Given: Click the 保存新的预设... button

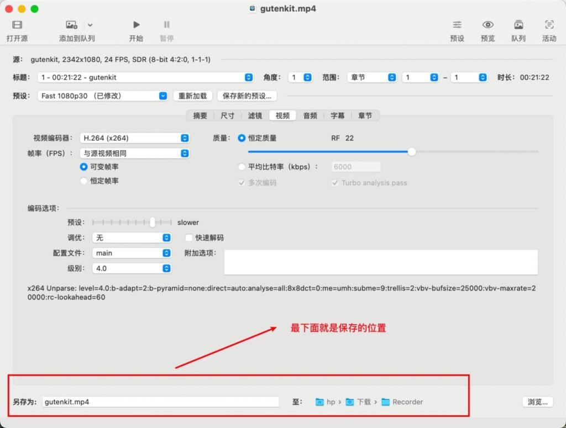Looking at the screenshot, I should pos(247,96).
